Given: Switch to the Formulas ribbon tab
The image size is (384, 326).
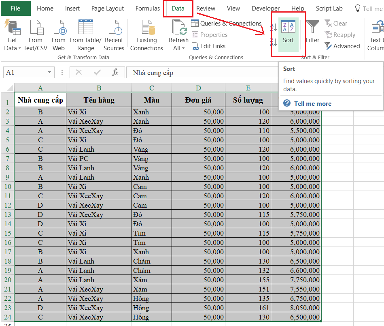Looking at the screenshot, I should [147, 8].
